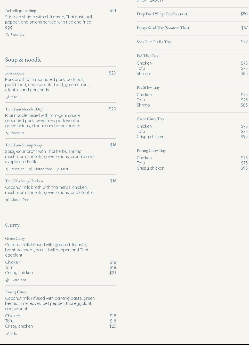Click the gluten free icon under Tom Yum Shrimp Soup

(x=30, y=169)
